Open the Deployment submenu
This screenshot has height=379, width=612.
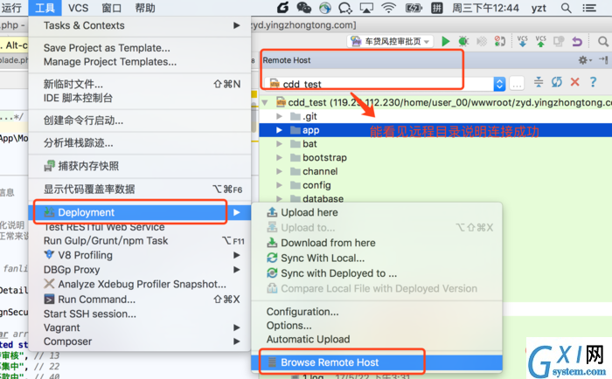(140, 212)
